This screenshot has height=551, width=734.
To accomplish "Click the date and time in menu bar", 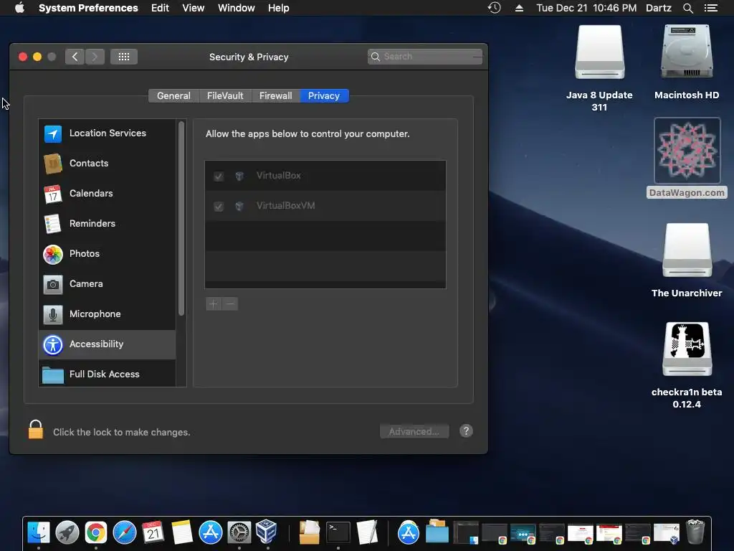I will pos(586,8).
